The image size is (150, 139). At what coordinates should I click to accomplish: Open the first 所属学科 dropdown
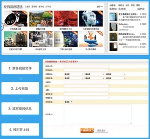[74, 74]
